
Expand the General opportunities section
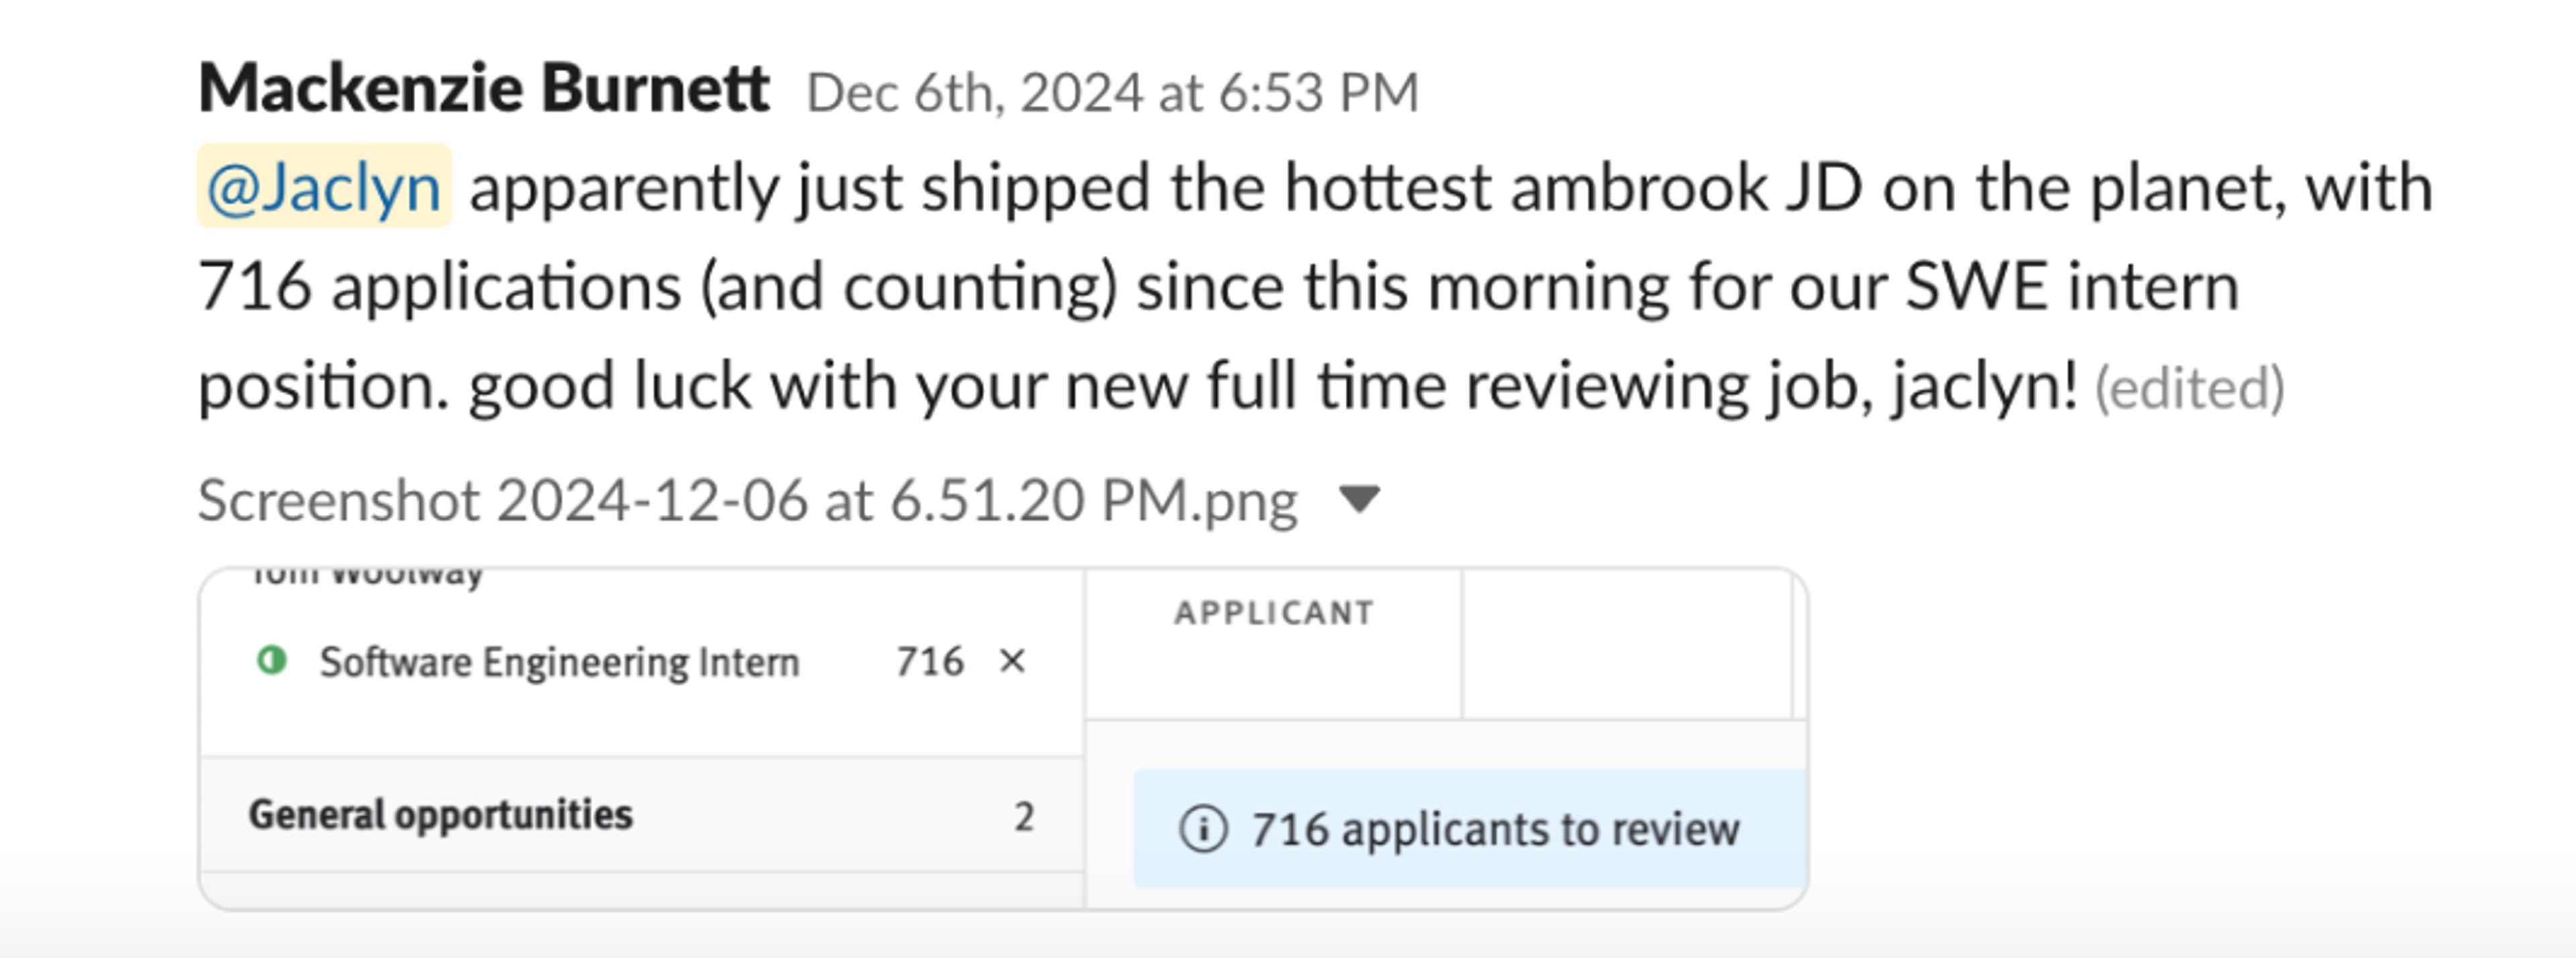[x=440, y=815]
